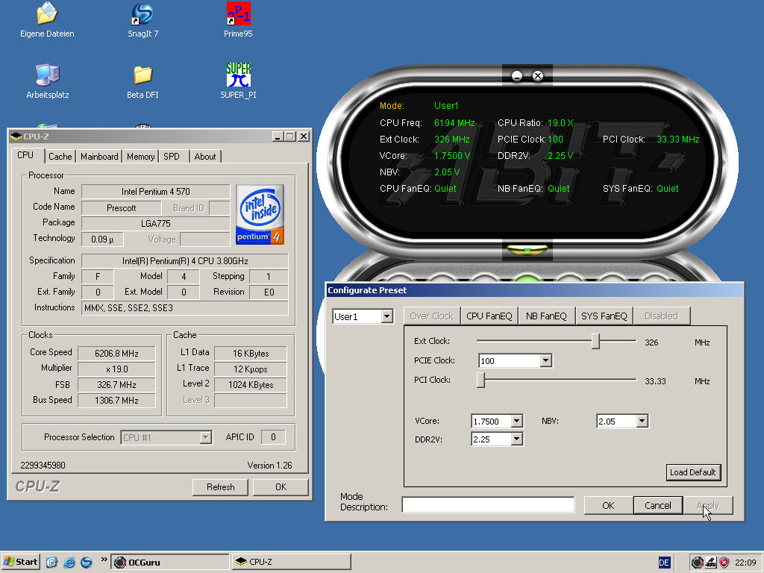Screen dimensions: 764x573
Task: Open the SUPER_PI desktop shortcut
Action: (238, 75)
